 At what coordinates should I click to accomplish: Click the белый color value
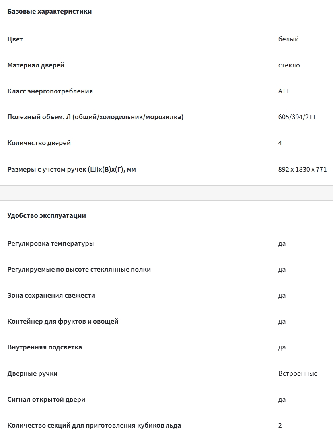(288, 39)
